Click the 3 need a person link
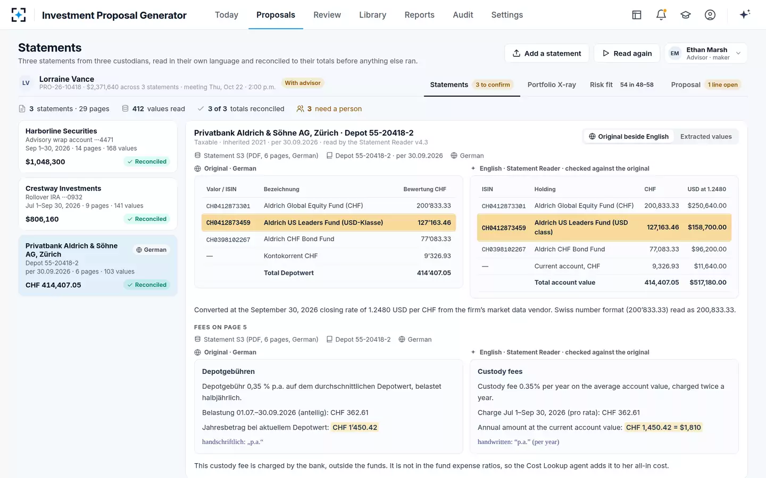This screenshot has width=766, height=478. (x=329, y=109)
